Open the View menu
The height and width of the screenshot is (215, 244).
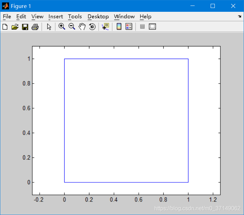click(37, 16)
